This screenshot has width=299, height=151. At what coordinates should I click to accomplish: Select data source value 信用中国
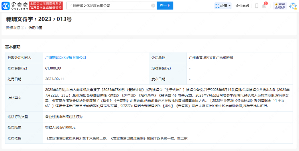35,28
